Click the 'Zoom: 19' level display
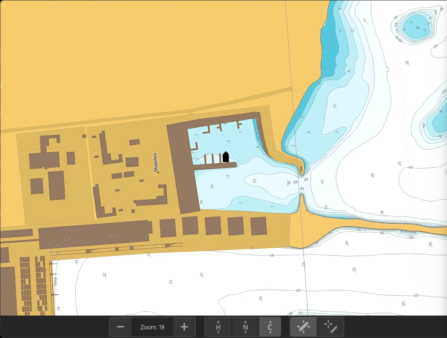Screen dimensions: 447x338 pyautogui.click(x=152, y=327)
